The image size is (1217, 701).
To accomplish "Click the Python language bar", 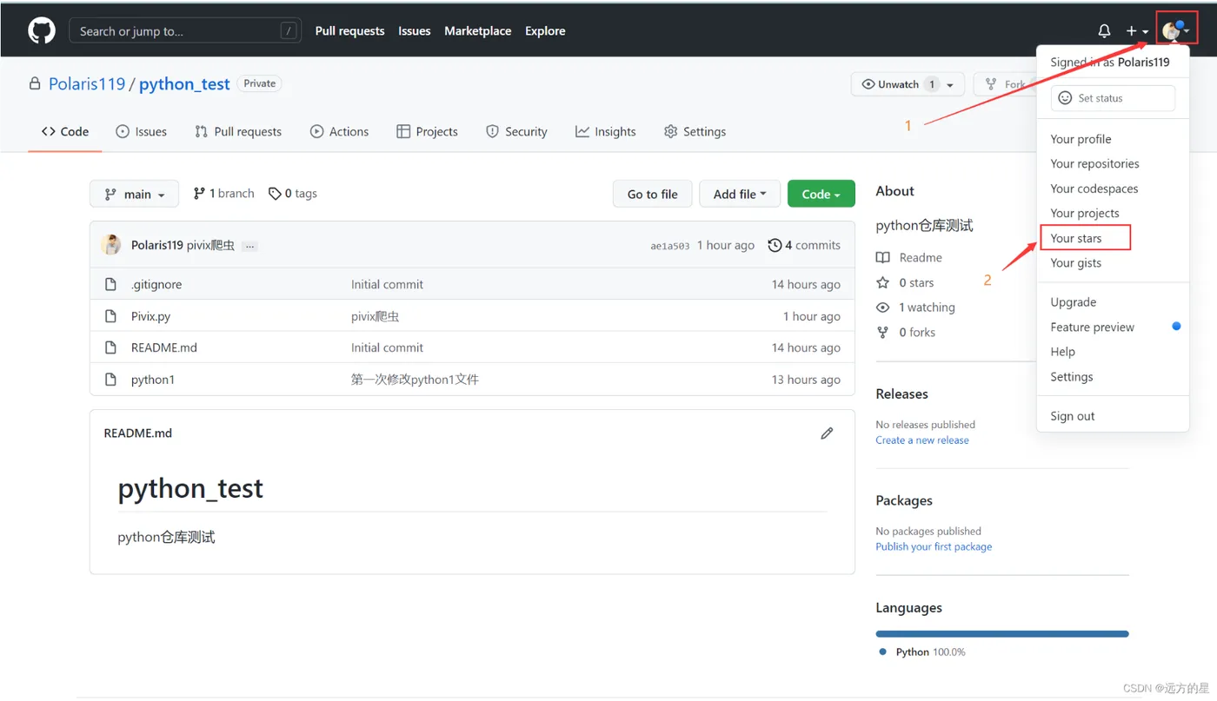I will tap(1002, 634).
